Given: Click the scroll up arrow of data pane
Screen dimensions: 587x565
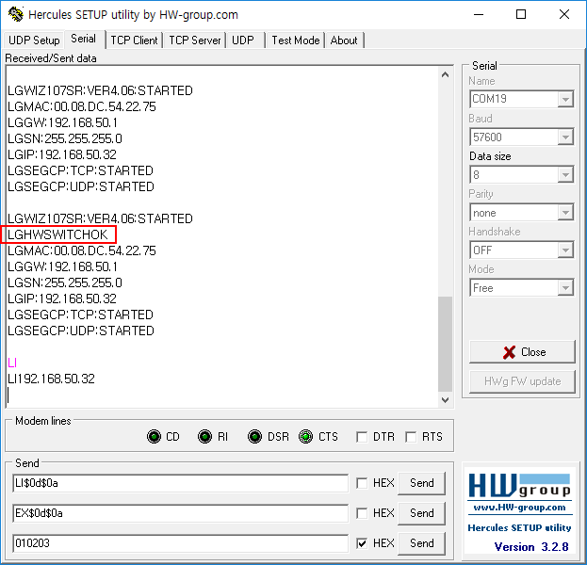Looking at the screenshot, I should 445,74.
